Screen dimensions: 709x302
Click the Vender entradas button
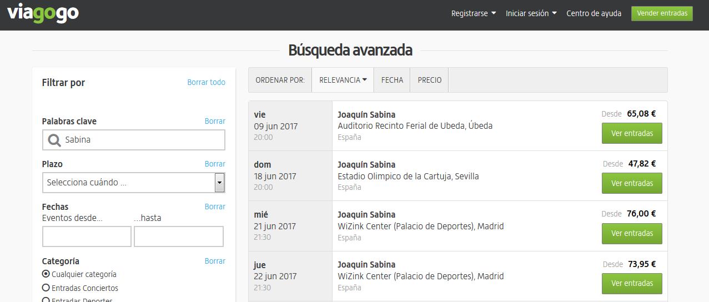click(662, 13)
